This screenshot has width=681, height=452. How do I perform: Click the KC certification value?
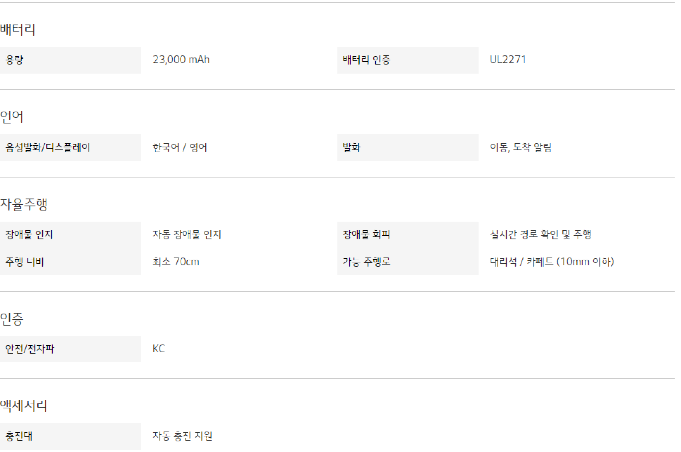(x=158, y=349)
